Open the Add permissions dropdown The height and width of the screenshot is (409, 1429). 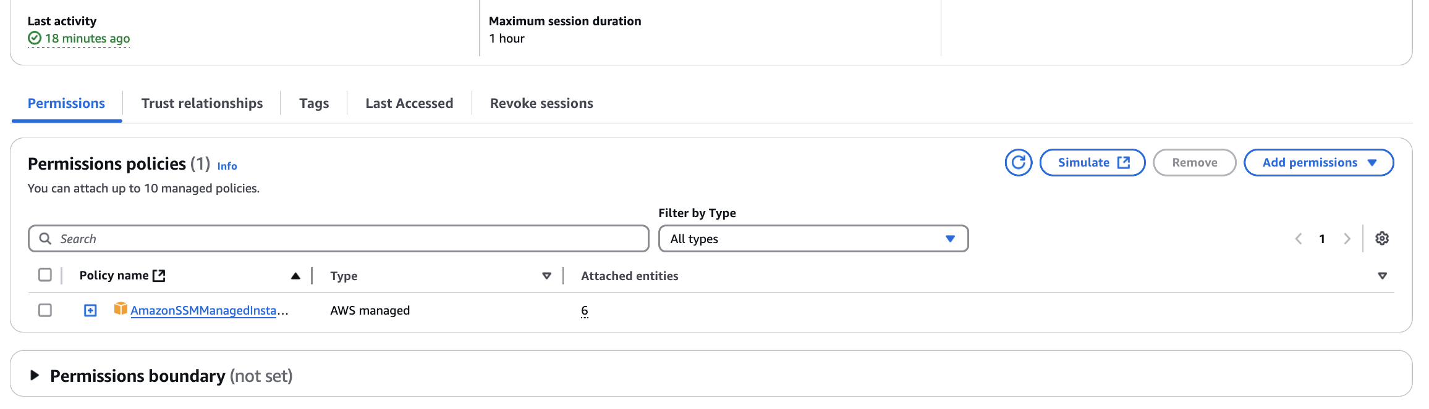(1318, 163)
